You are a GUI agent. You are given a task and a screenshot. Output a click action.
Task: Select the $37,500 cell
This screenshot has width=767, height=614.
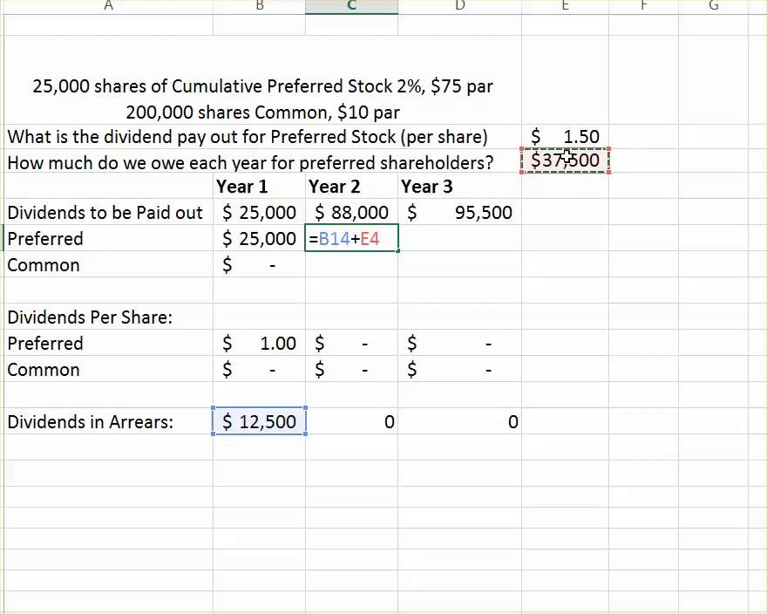tap(565, 160)
